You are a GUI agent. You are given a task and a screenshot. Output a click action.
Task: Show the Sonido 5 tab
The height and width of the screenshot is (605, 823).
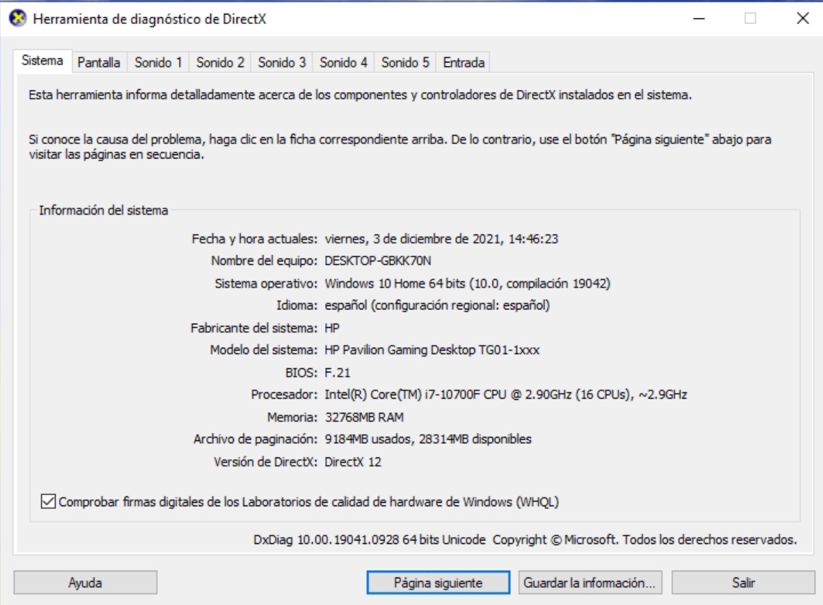(405, 62)
